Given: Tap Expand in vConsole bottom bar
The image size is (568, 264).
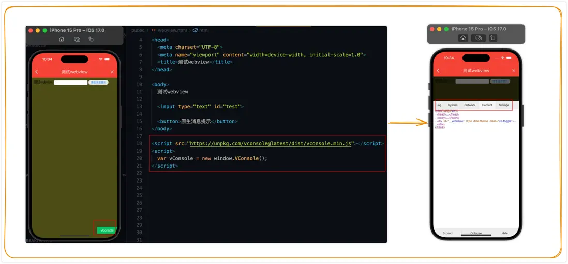Looking at the screenshot, I should click(447, 233).
